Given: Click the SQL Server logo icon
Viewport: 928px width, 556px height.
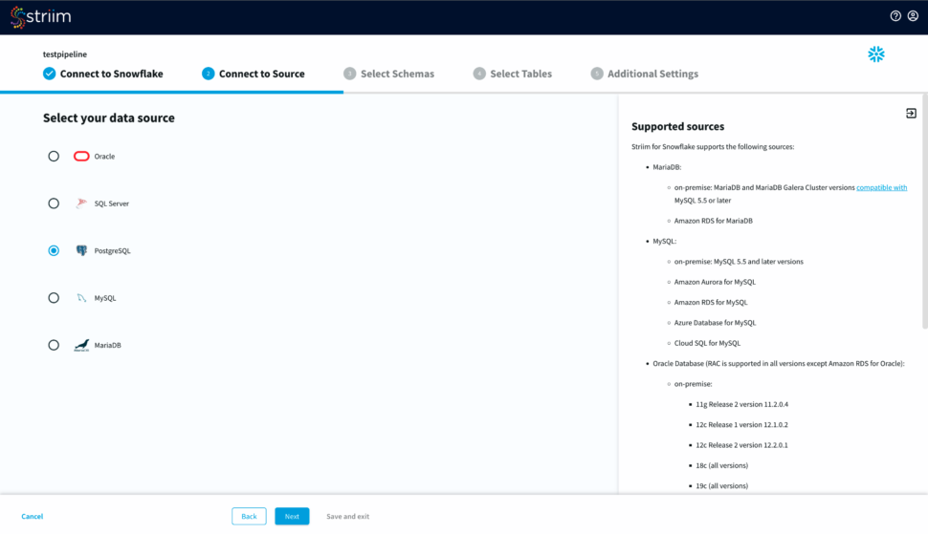Looking at the screenshot, I should coord(81,203).
